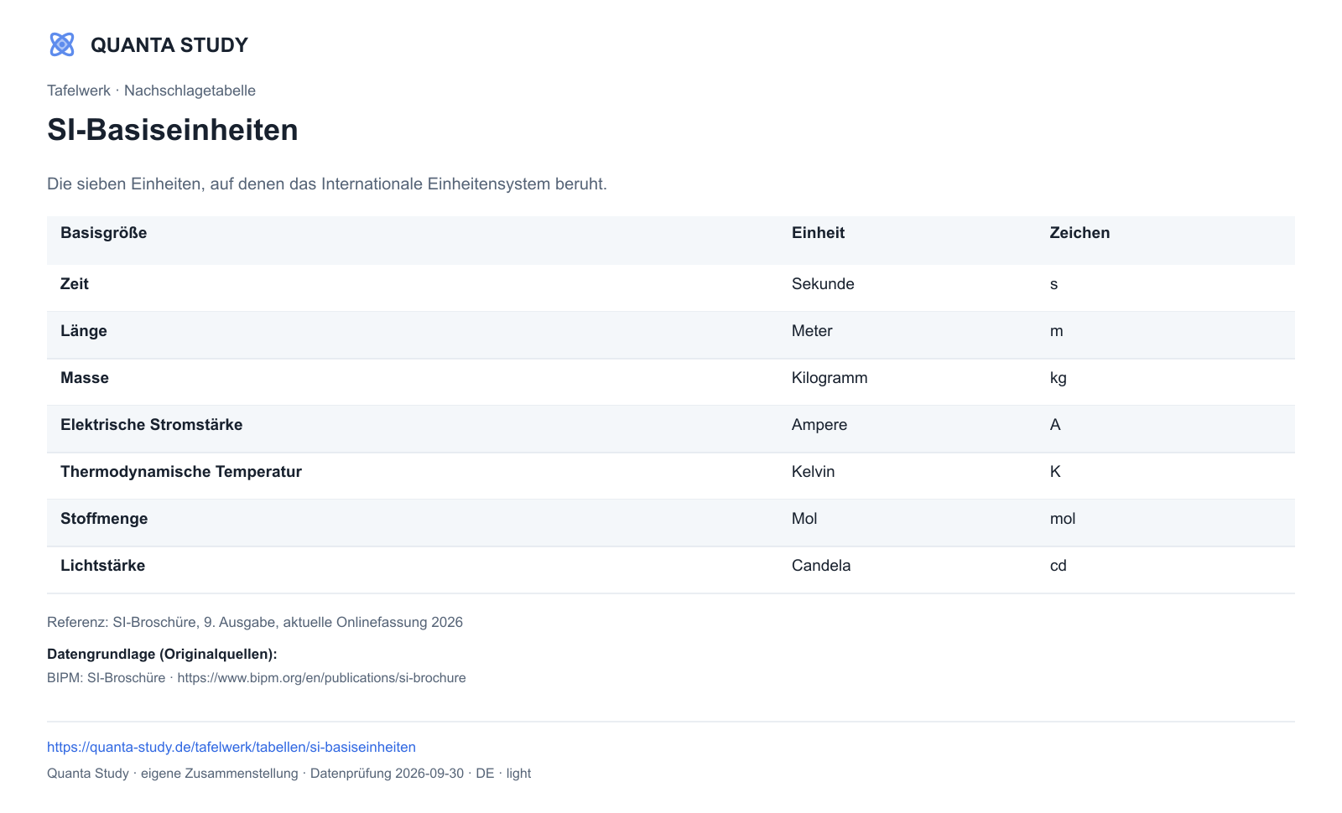Click the BIPM SI-Broschüre source URL text
Viewport: 1342px width, 813px height.
click(321, 678)
